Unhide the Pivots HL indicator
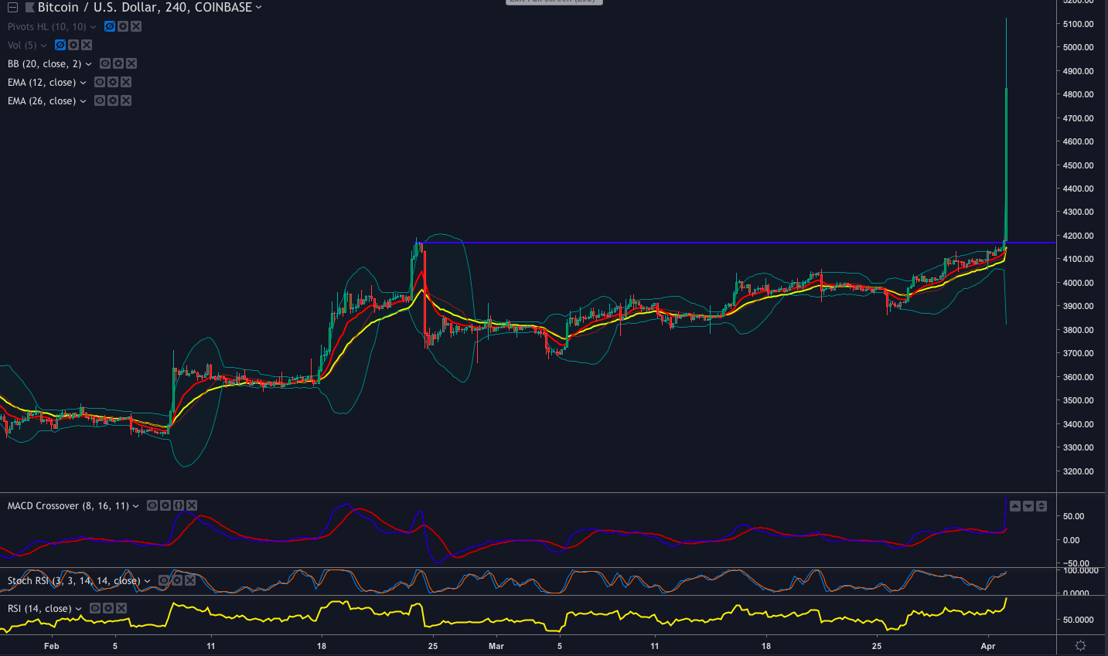The height and width of the screenshot is (656, 1108). click(x=110, y=26)
